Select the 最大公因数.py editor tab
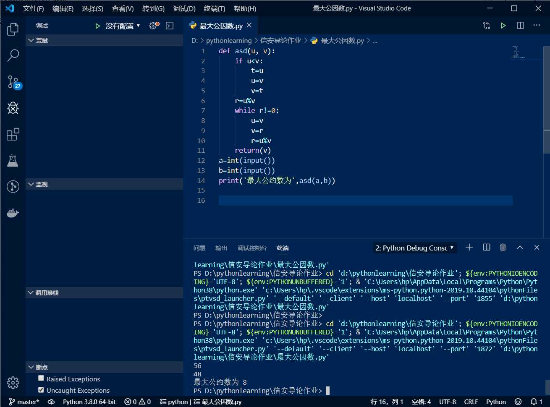This screenshot has width=550, height=407. [x=221, y=26]
